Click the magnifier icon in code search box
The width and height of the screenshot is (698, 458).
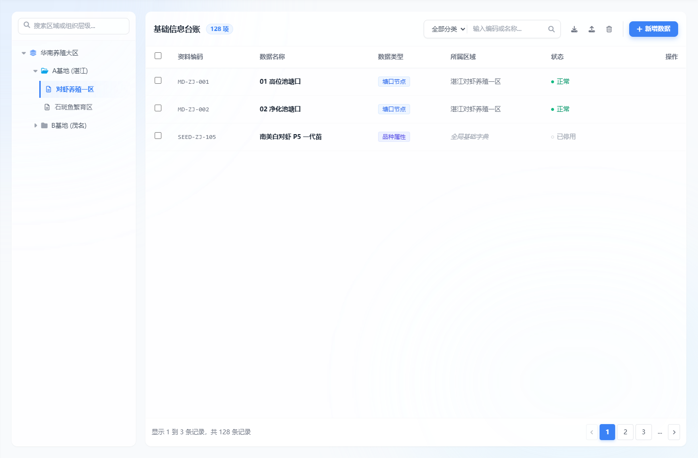(x=552, y=29)
